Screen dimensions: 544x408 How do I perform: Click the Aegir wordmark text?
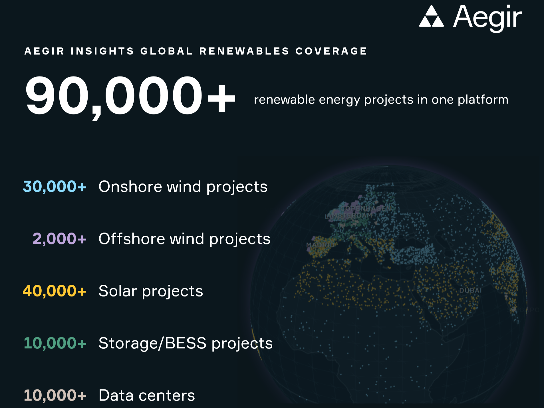487,18
